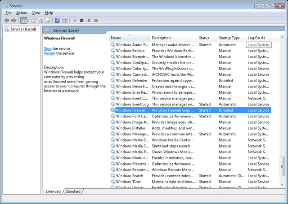Select Services (Local) in the console tree
Viewport: 288px width, 204px height.
point(23,30)
